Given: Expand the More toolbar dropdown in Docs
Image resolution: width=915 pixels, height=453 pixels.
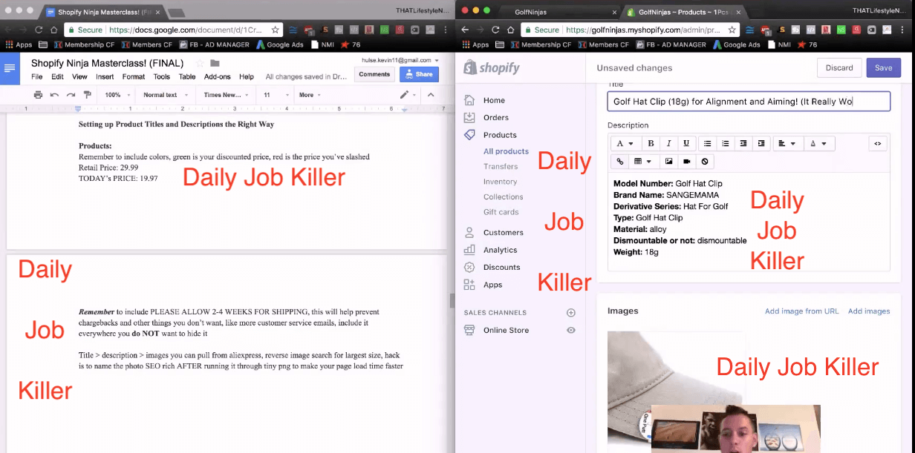Looking at the screenshot, I should 310,95.
